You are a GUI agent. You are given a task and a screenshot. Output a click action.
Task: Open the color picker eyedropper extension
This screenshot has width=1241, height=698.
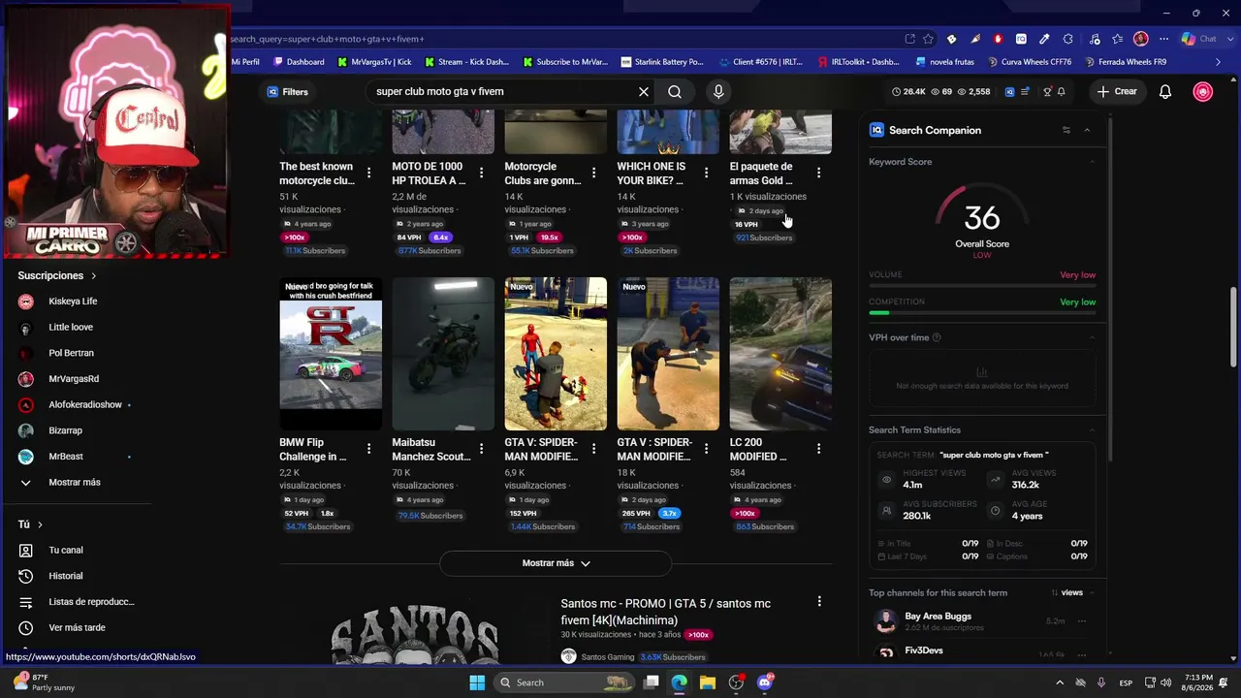pyautogui.click(x=1044, y=39)
